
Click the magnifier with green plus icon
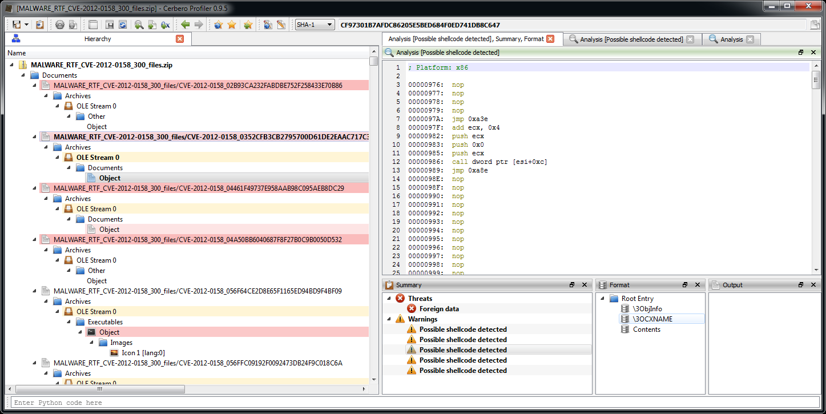tap(139, 25)
